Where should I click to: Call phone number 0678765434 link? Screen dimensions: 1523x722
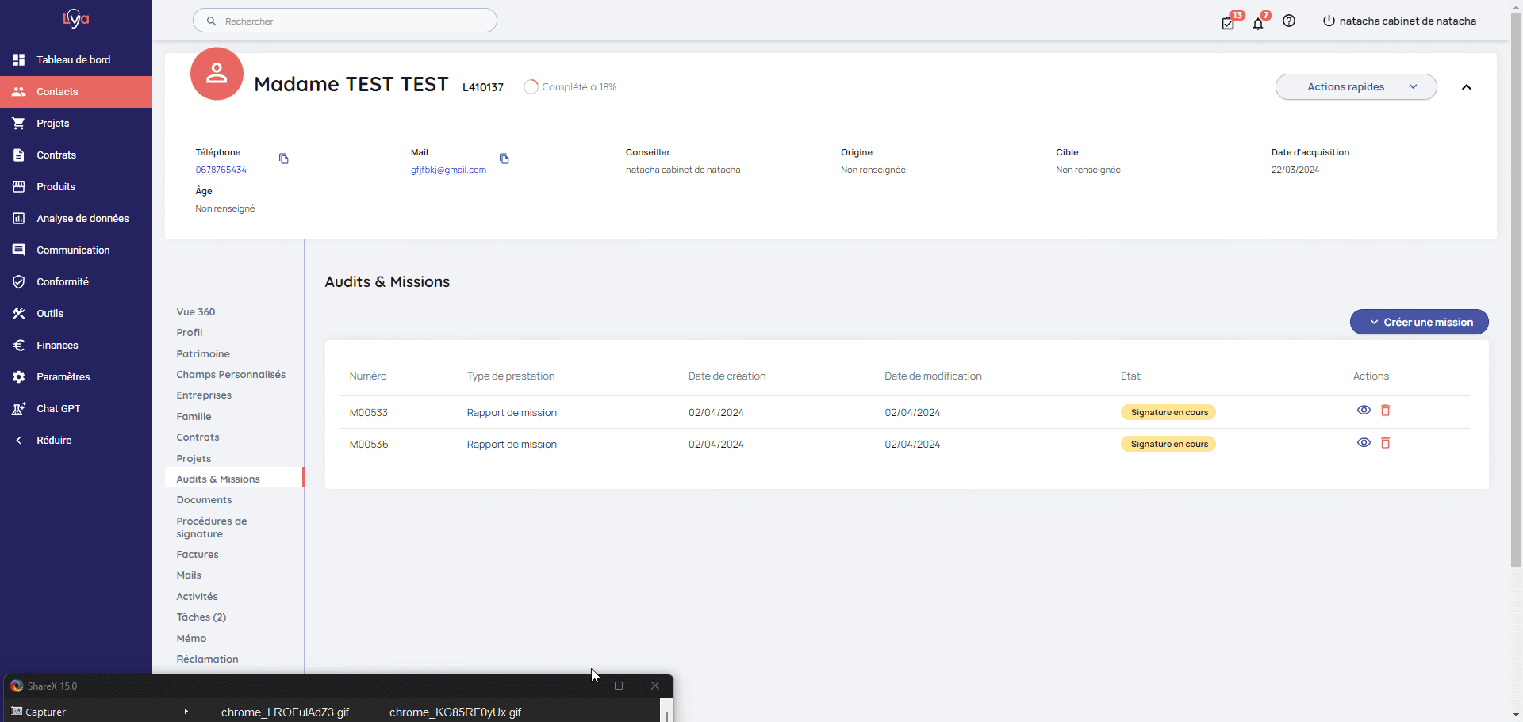click(x=221, y=170)
